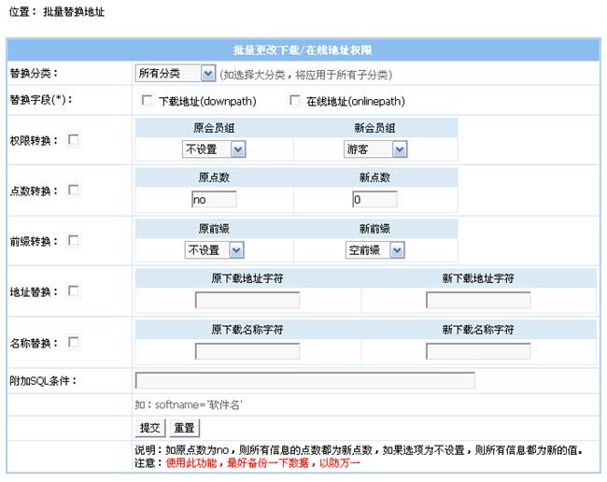
Task: Open the 原前缀 dropdown
Action: [x=214, y=249]
